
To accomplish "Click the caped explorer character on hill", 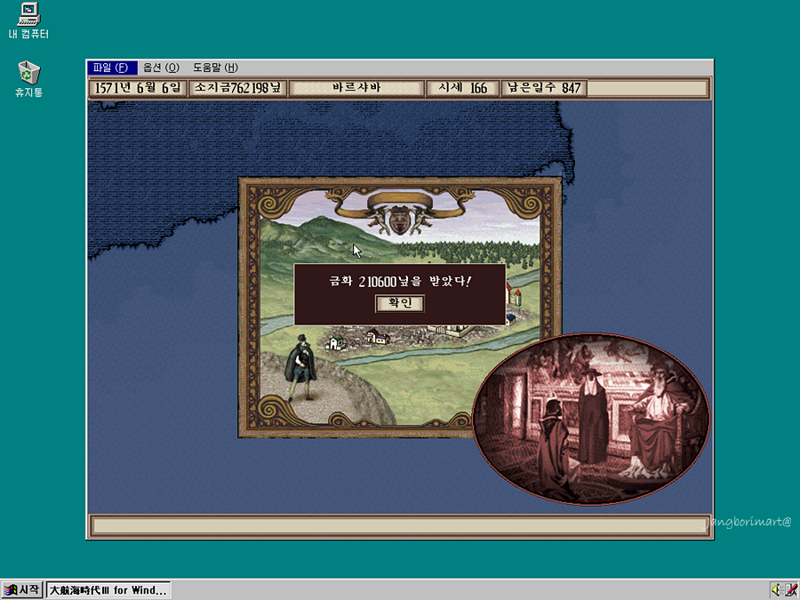I will coord(301,367).
